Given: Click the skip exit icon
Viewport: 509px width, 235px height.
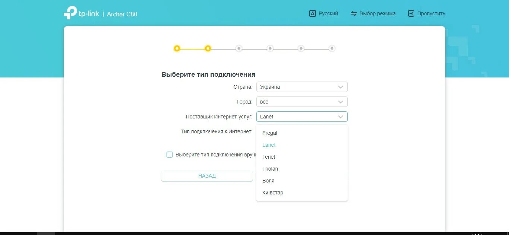Looking at the screenshot, I should click(x=411, y=13).
